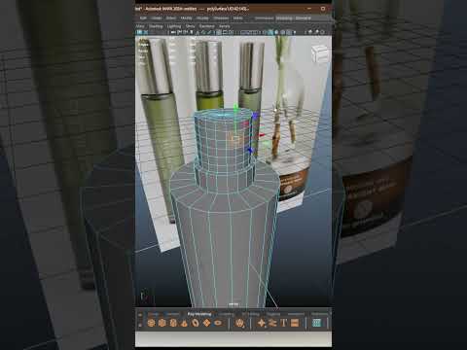Click the super shapes shelf icon
This screenshot has height=350, width=467.
pyautogui.click(x=240, y=323)
